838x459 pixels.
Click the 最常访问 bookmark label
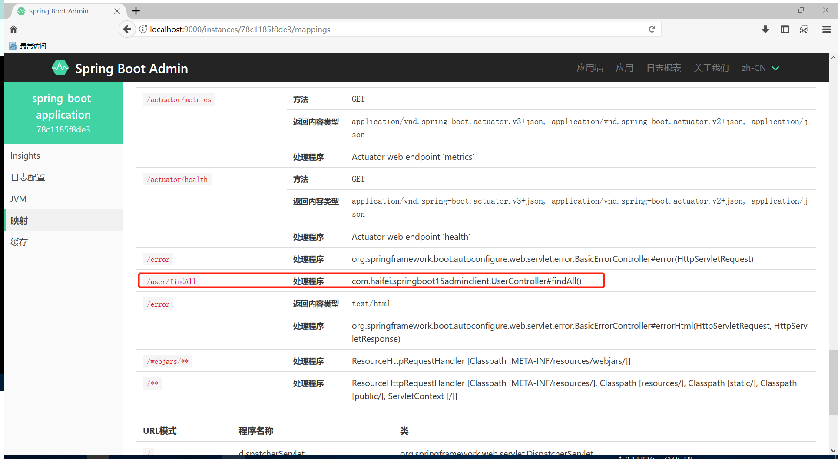click(x=33, y=46)
